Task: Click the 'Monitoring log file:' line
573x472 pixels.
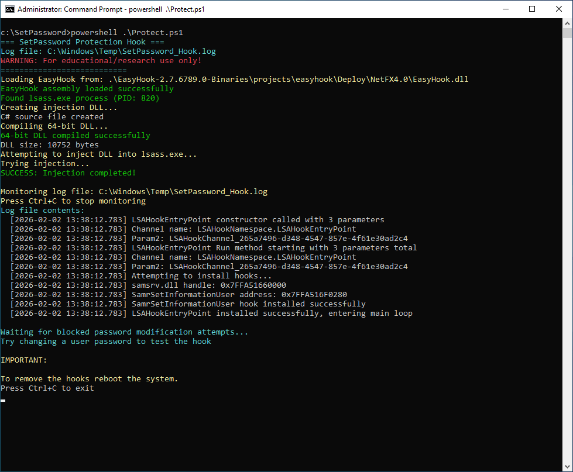Action: (134, 192)
